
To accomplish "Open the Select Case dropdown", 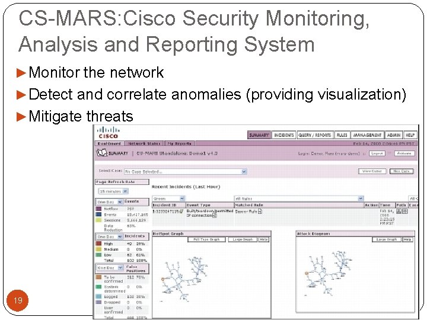I will pyautogui.click(x=186, y=172).
